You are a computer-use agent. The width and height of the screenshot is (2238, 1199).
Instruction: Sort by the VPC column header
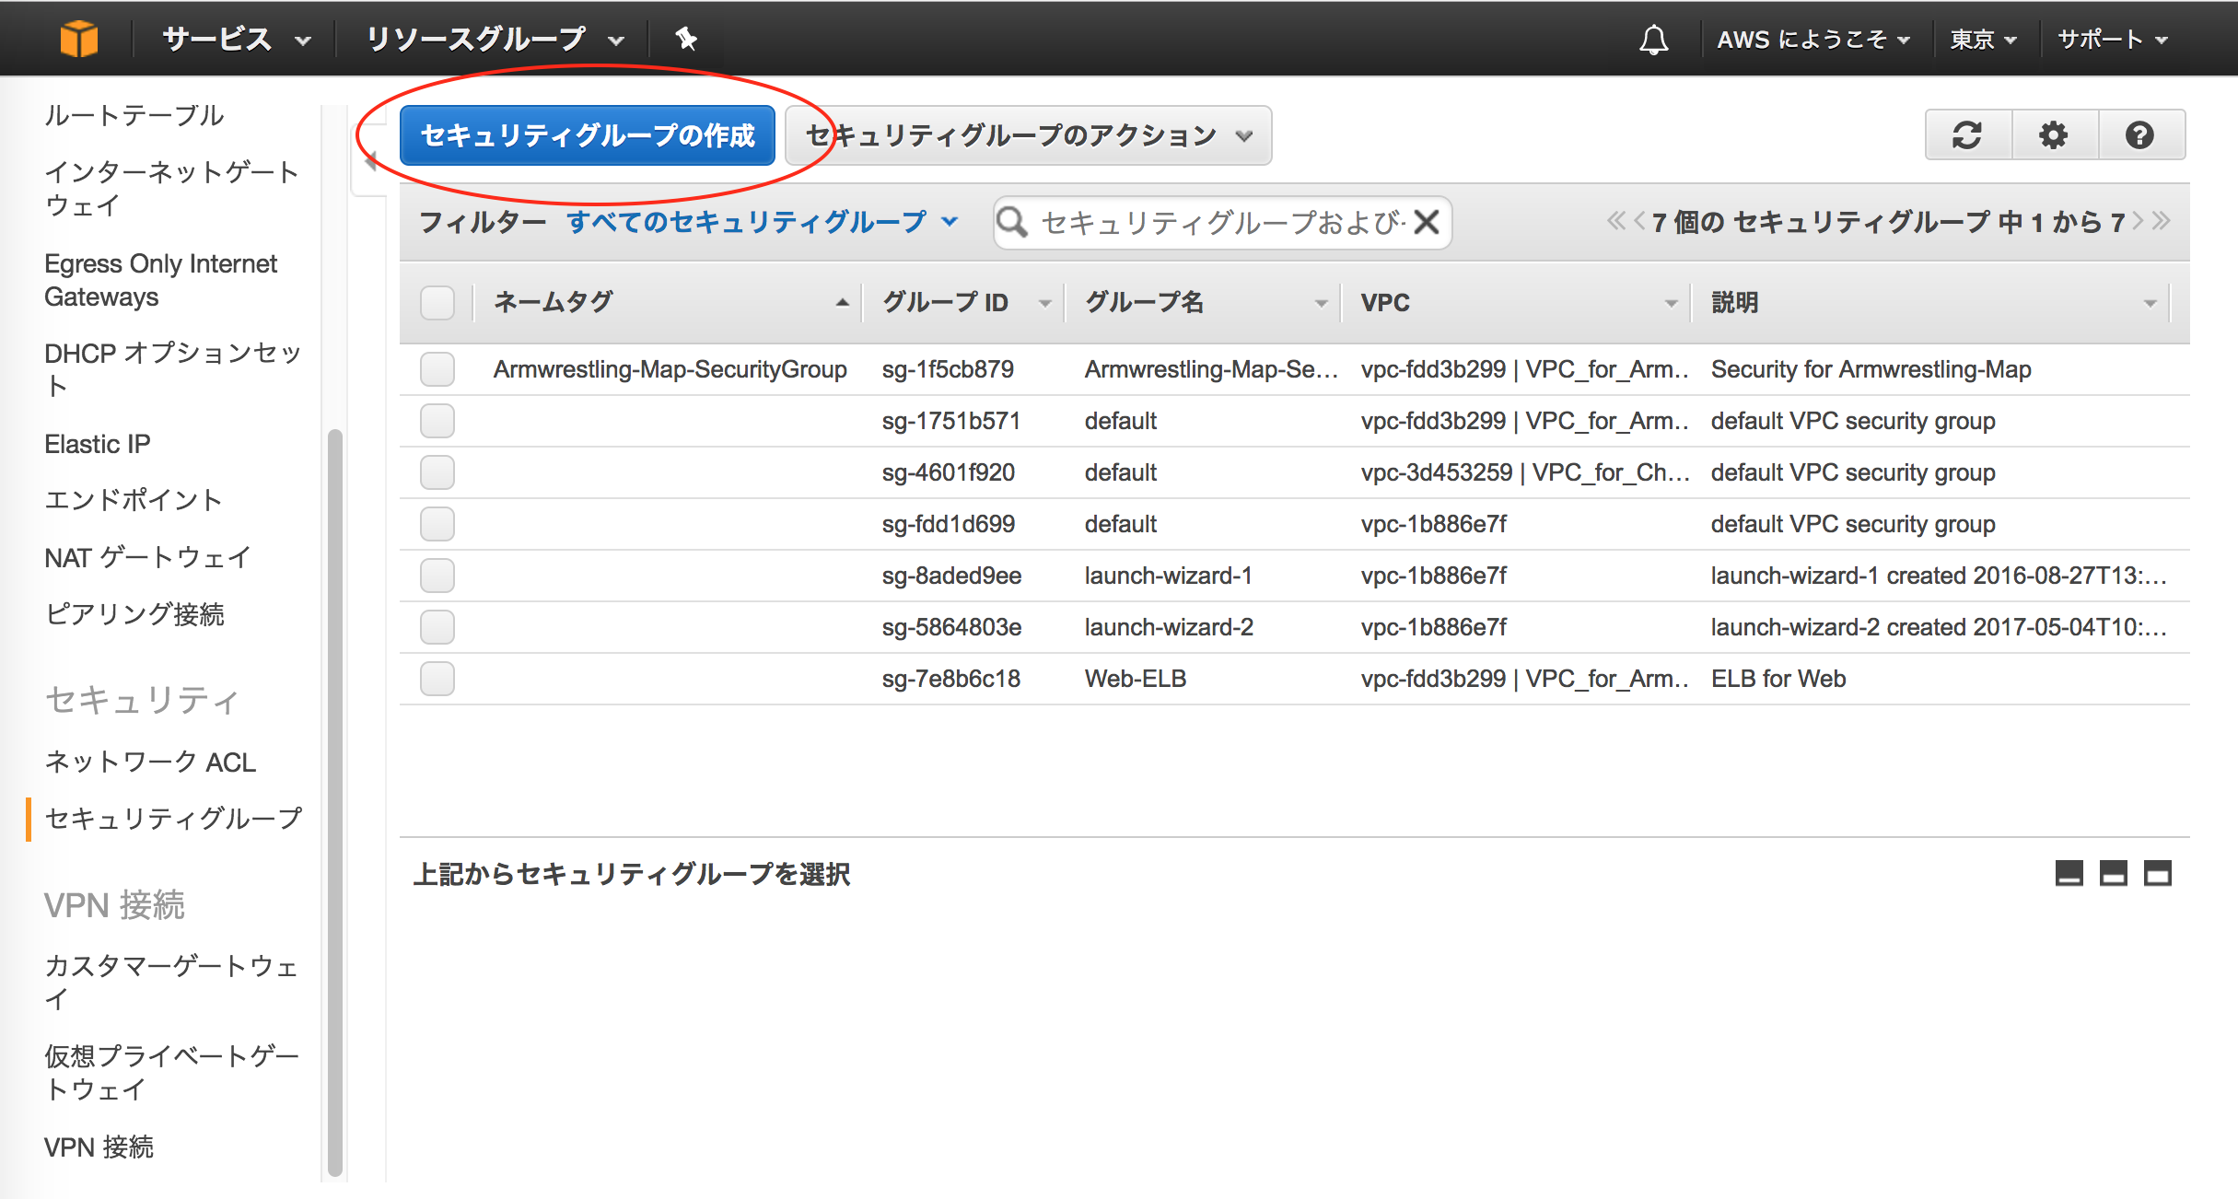click(1516, 302)
